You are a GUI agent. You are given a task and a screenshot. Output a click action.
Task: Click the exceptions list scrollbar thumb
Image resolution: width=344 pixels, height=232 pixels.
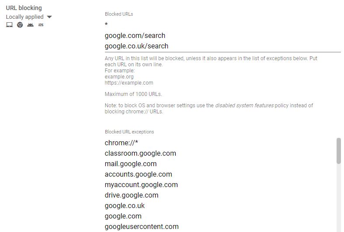339,151
